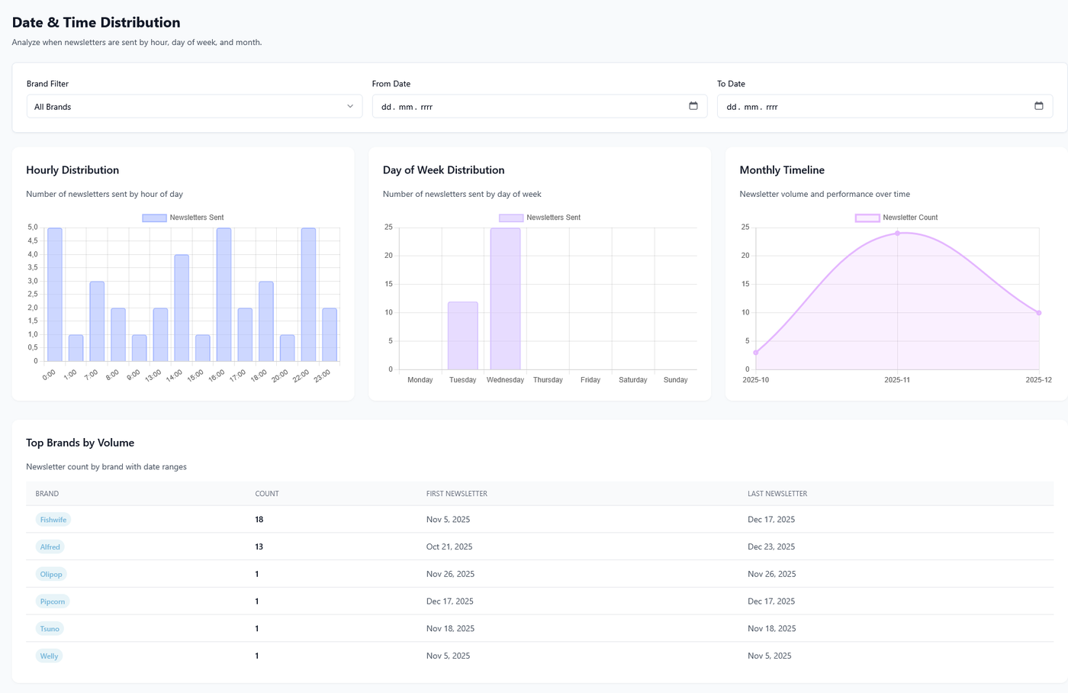
Task: Select the Wednesday bar in Day of Week chart
Action: coord(505,298)
